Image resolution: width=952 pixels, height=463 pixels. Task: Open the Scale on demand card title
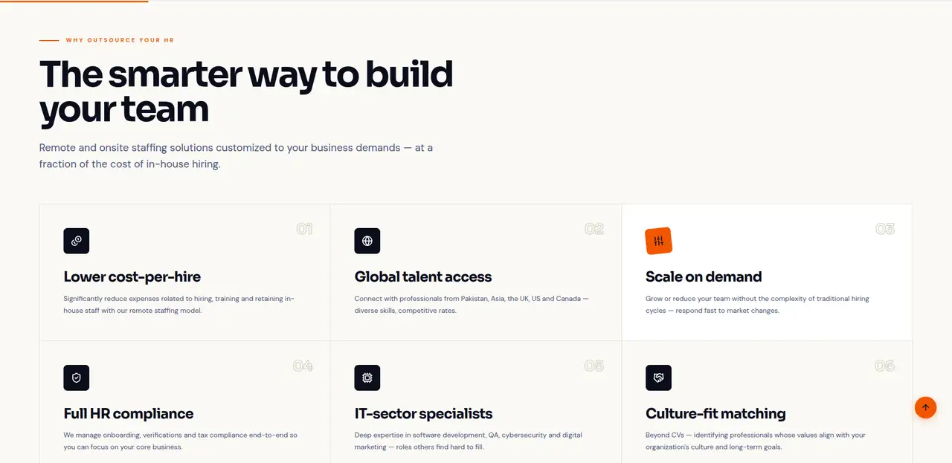coord(704,276)
